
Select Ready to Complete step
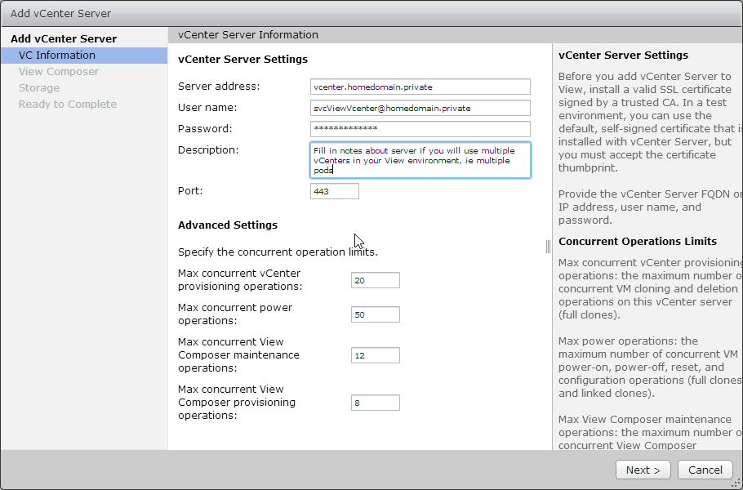[x=68, y=105]
